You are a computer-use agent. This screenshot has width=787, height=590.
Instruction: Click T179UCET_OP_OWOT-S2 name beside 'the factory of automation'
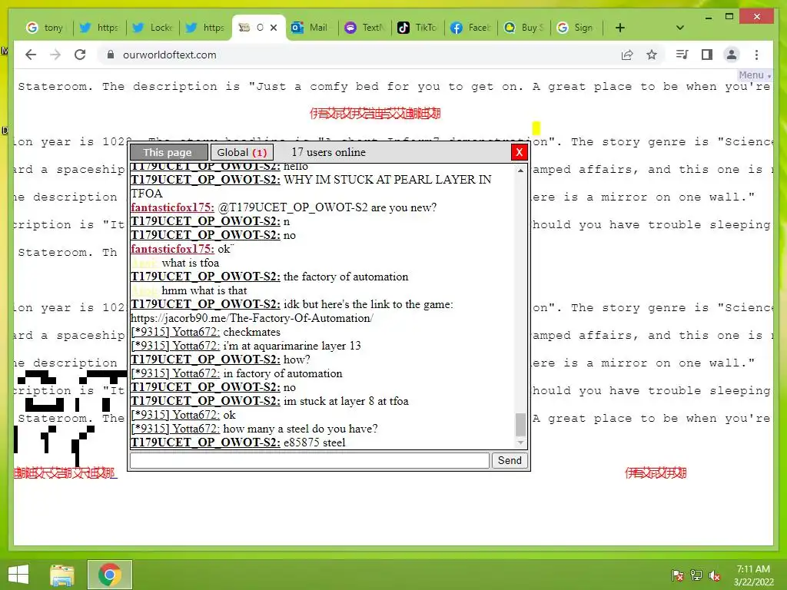205,277
